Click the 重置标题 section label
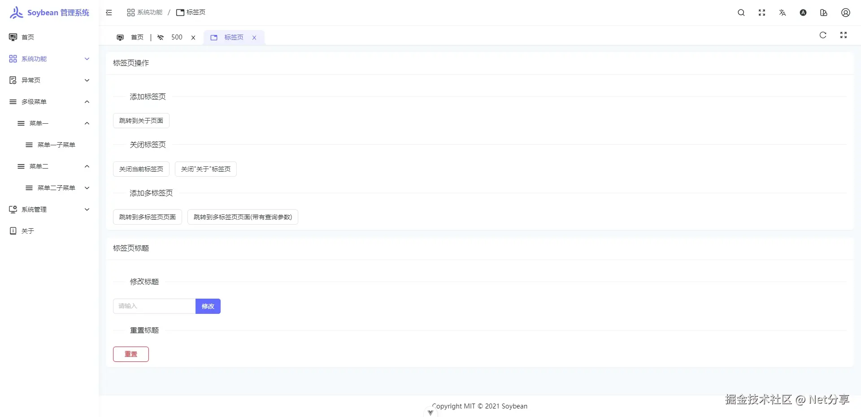Image resolution: width=861 pixels, height=417 pixels. [x=144, y=330]
